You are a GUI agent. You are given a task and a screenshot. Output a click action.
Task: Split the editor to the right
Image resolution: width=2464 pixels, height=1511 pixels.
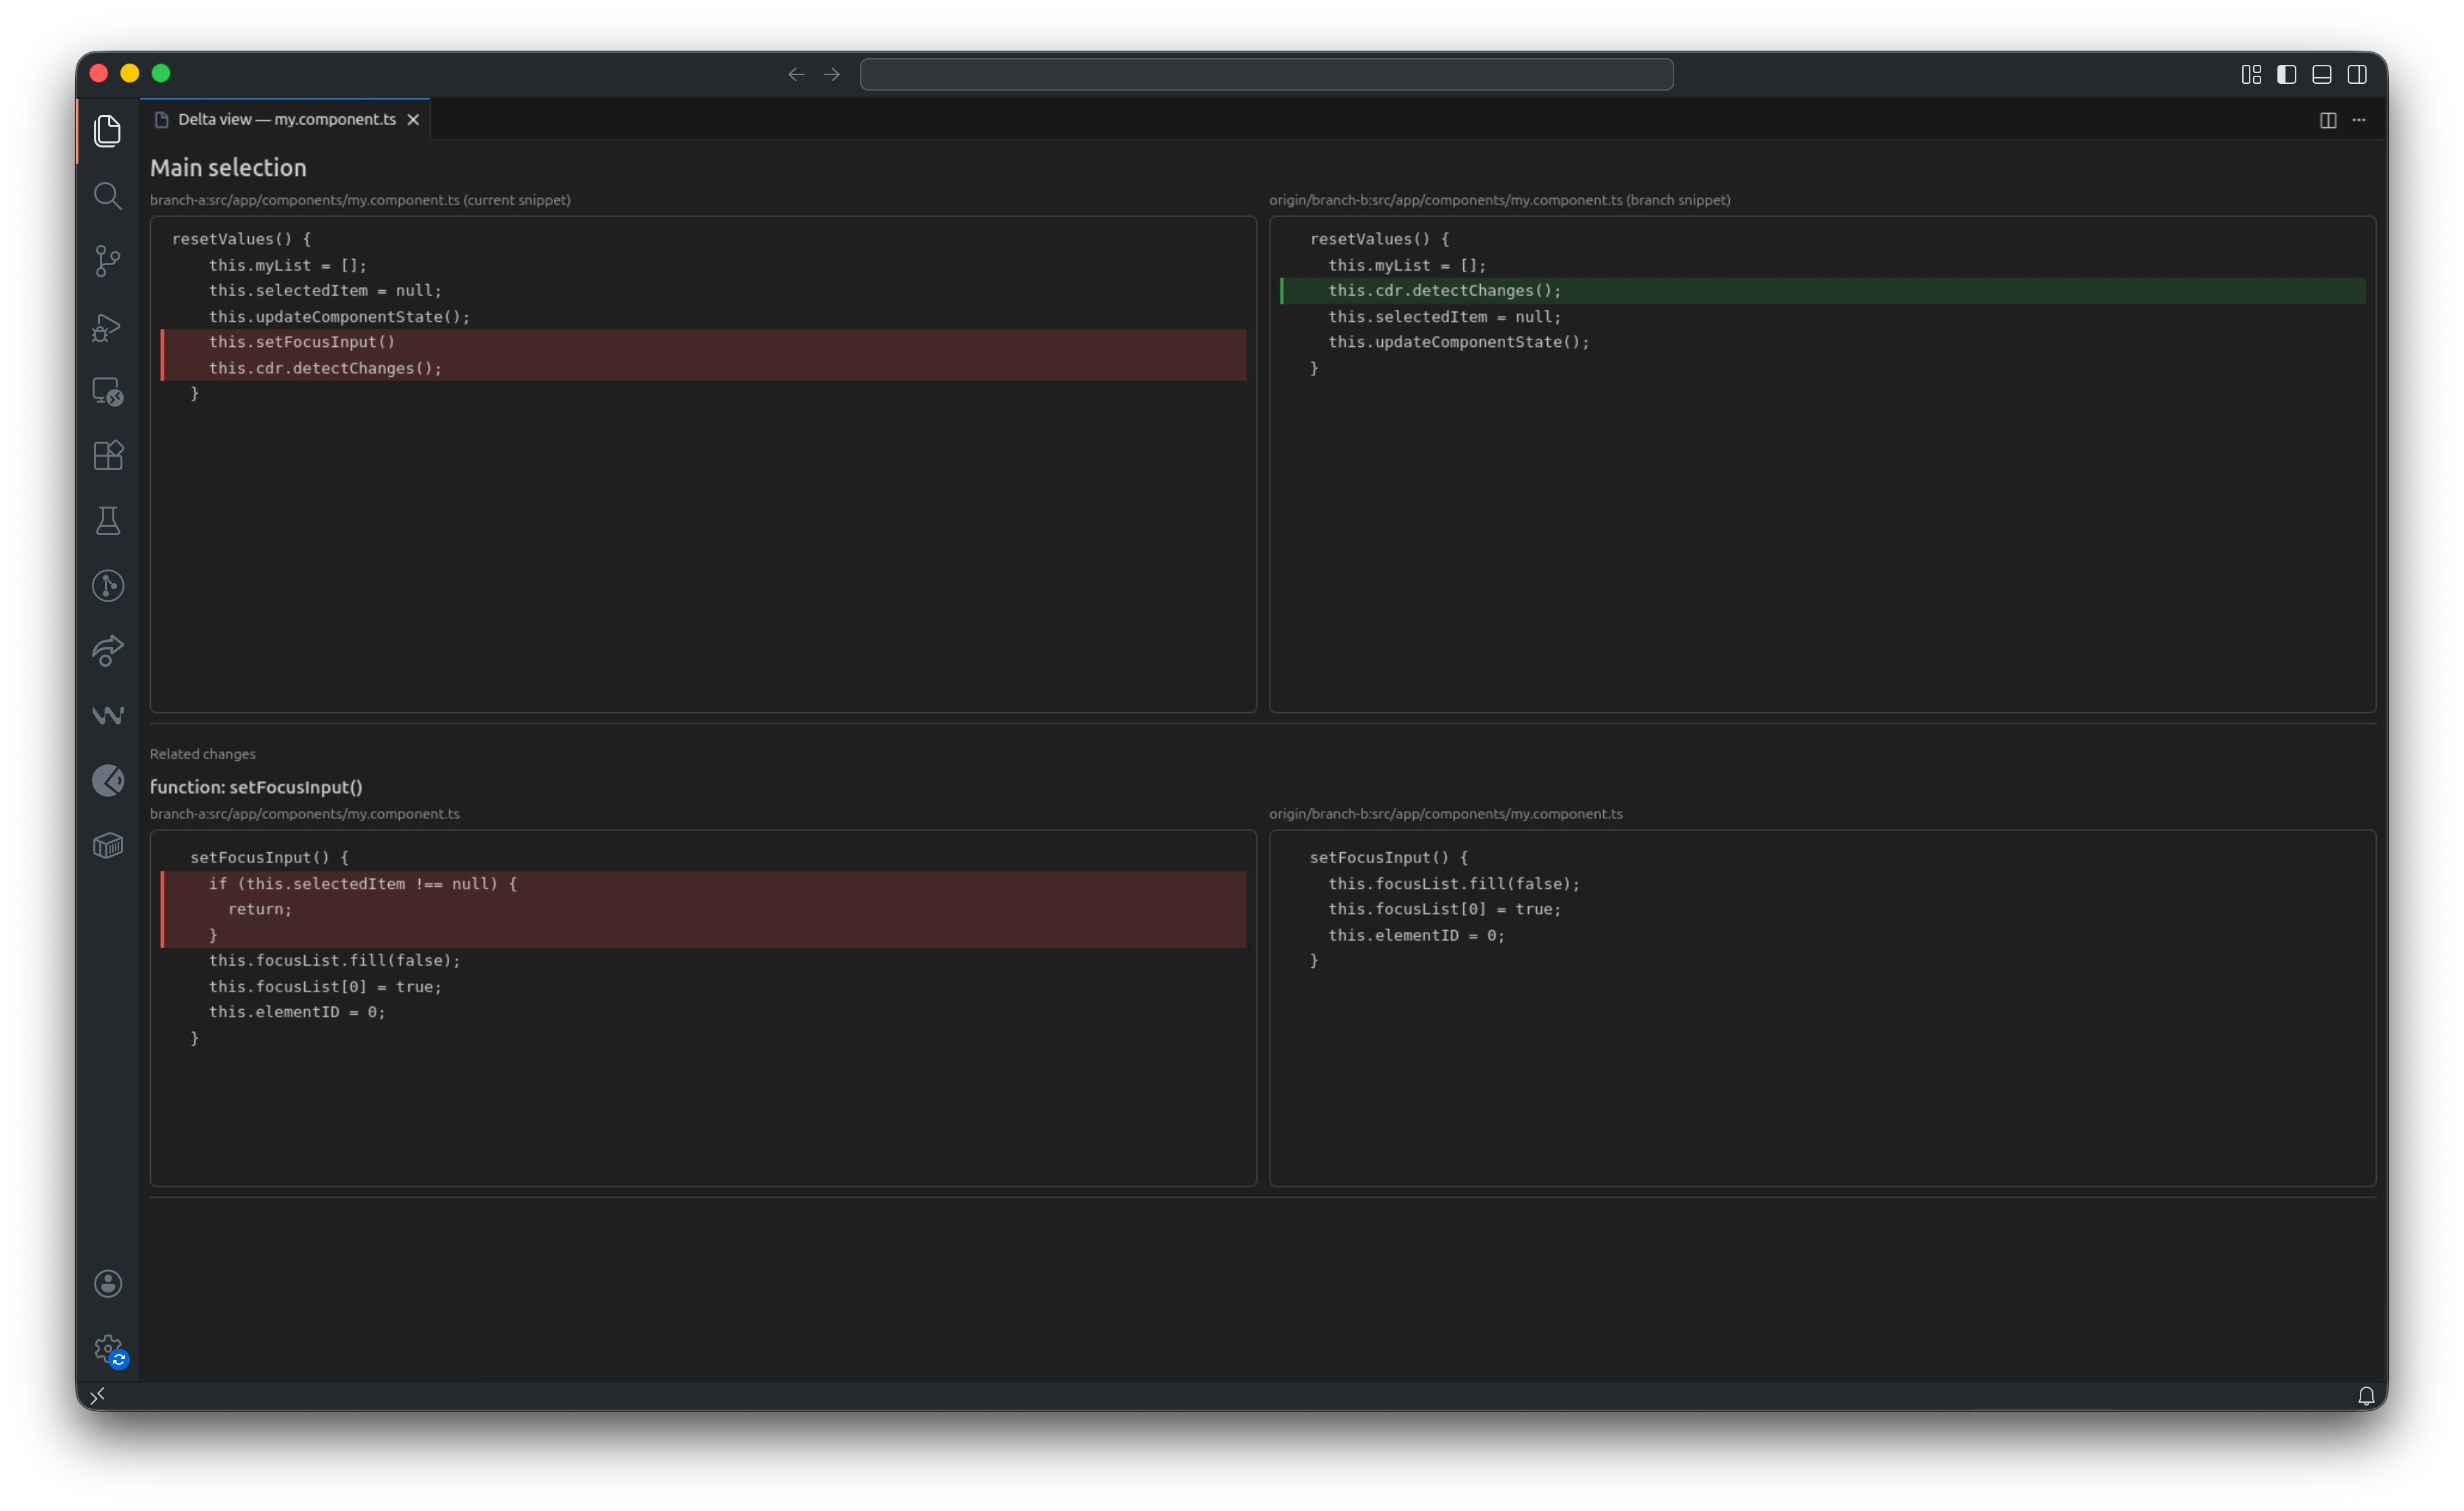[x=2328, y=119]
